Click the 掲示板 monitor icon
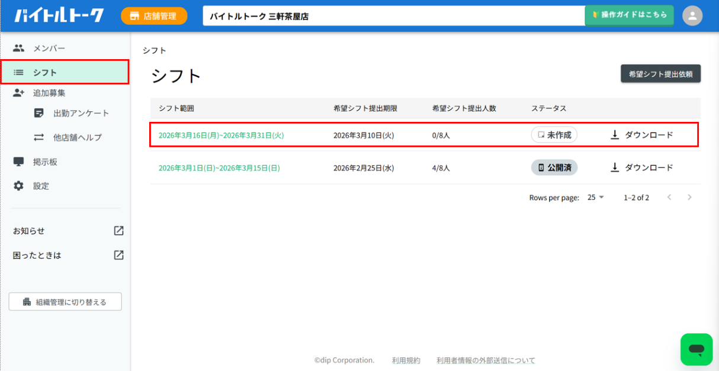Screen dimensions: 719x371 coord(19,162)
